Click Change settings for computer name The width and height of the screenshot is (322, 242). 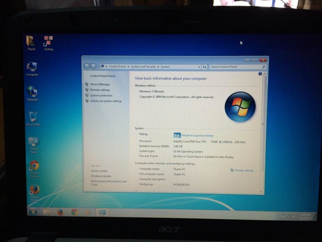click(243, 170)
